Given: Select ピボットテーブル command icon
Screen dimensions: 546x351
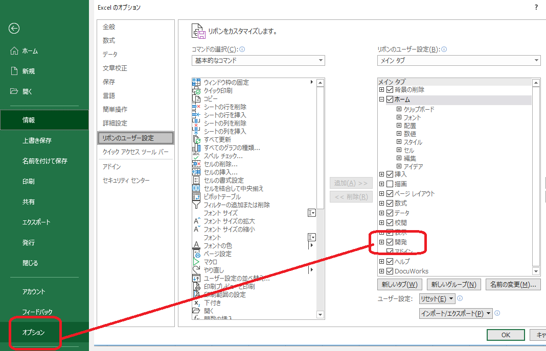Looking at the screenshot, I should [x=196, y=197].
